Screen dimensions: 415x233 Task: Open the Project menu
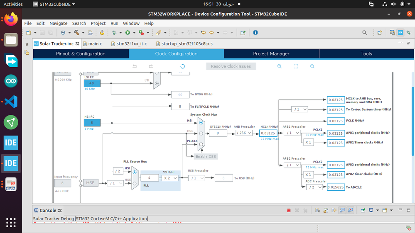[x=98, y=23]
